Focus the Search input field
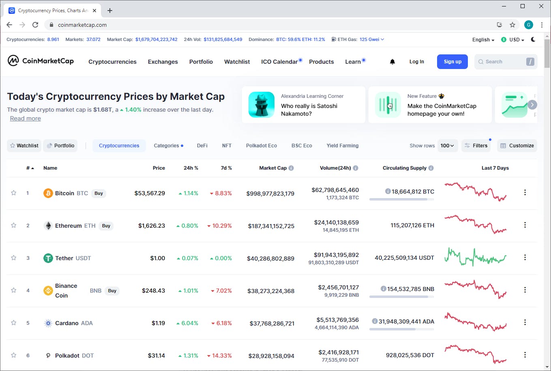 [x=501, y=62]
